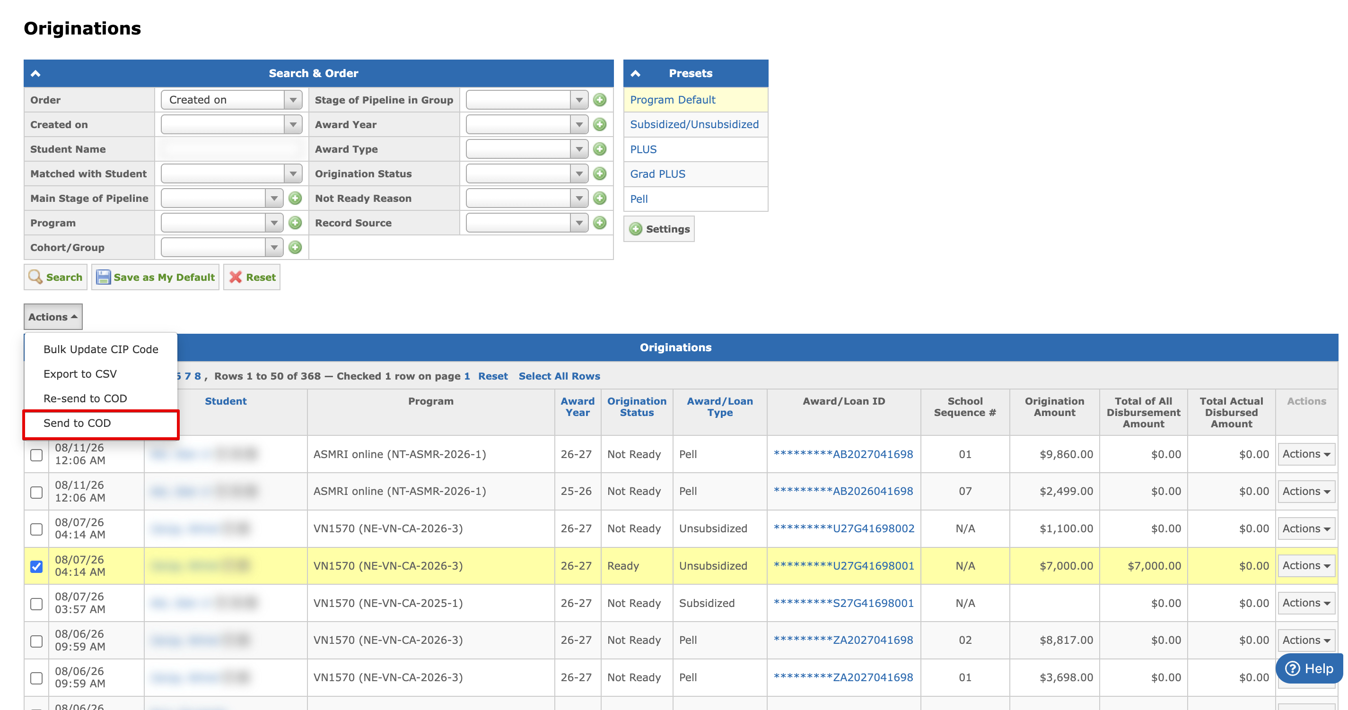
Task: Check the first row dated 08/11/26
Action: [36, 455]
